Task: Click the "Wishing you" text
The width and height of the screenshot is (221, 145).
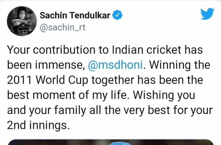Action: pos(164,95)
